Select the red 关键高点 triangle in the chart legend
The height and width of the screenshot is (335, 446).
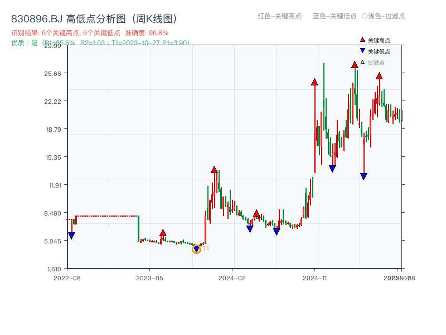click(x=362, y=39)
